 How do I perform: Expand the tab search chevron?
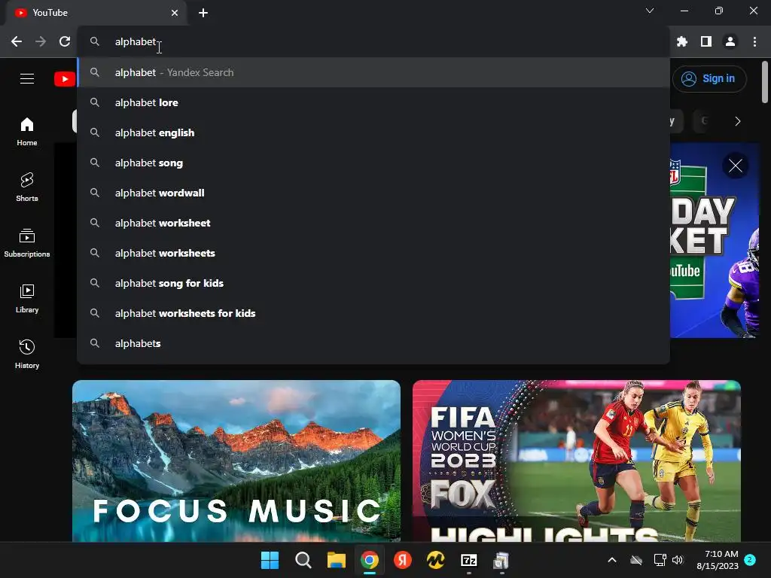pyautogui.click(x=650, y=11)
